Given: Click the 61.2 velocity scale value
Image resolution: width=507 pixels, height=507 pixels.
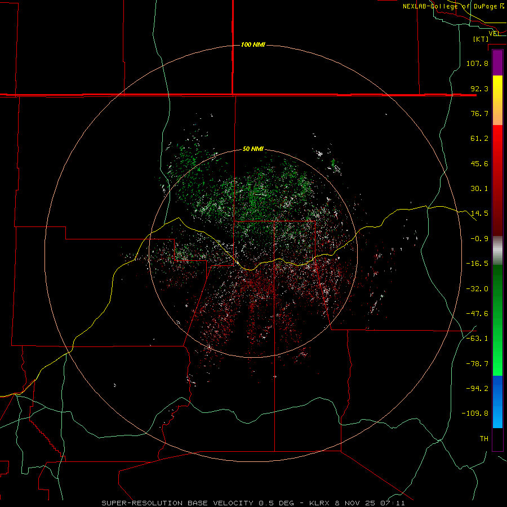Looking at the screenshot, I should pyautogui.click(x=479, y=139).
